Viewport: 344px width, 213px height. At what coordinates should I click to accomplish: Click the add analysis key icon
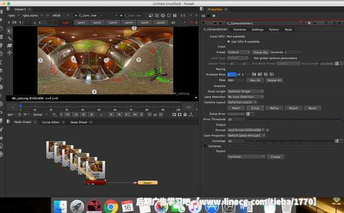click(266, 75)
